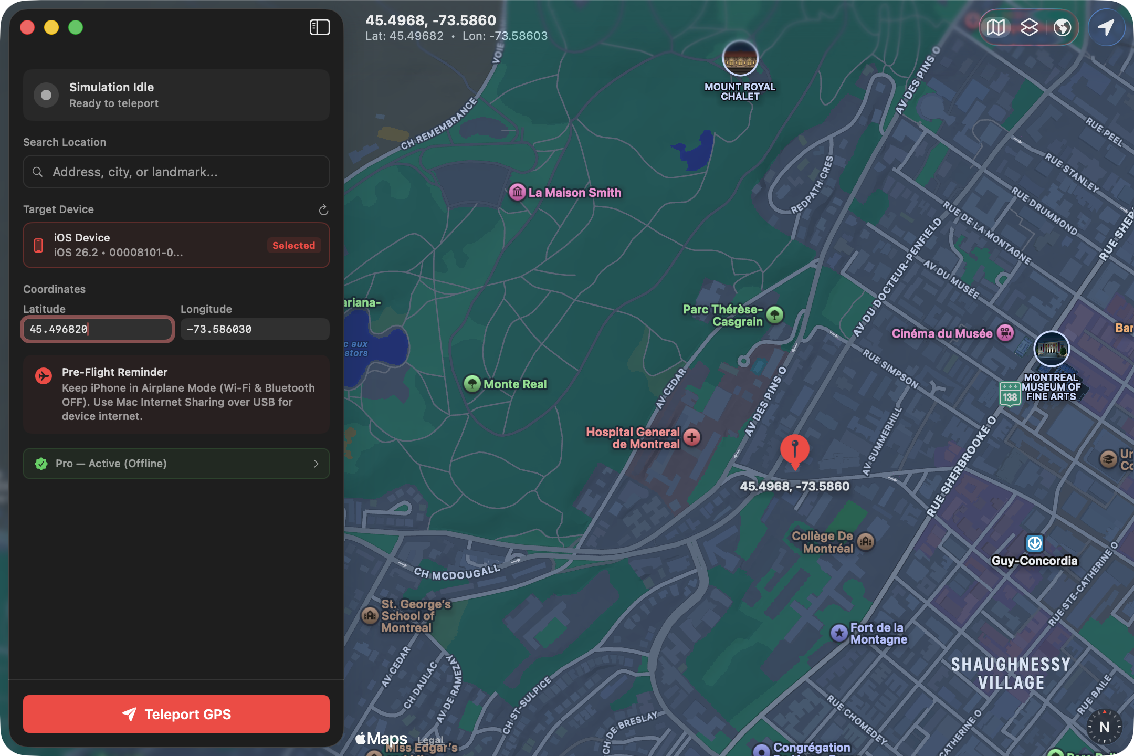Click the Collège De Montréal school icon
This screenshot has width=1134, height=756.
[x=865, y=541]
